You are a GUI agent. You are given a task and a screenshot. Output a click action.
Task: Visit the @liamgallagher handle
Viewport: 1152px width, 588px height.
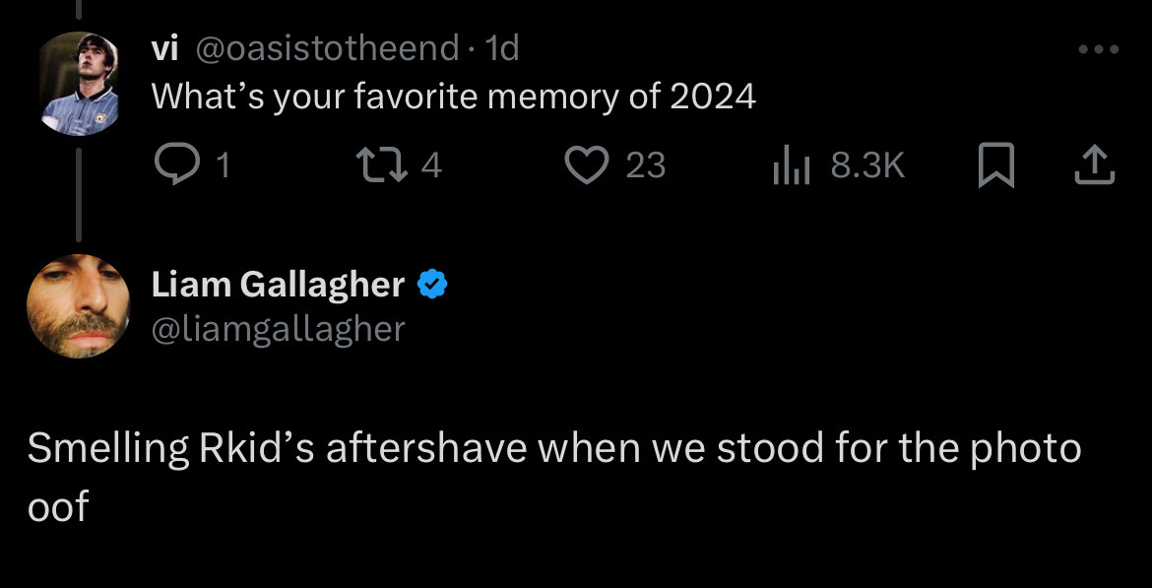point(278,329)
